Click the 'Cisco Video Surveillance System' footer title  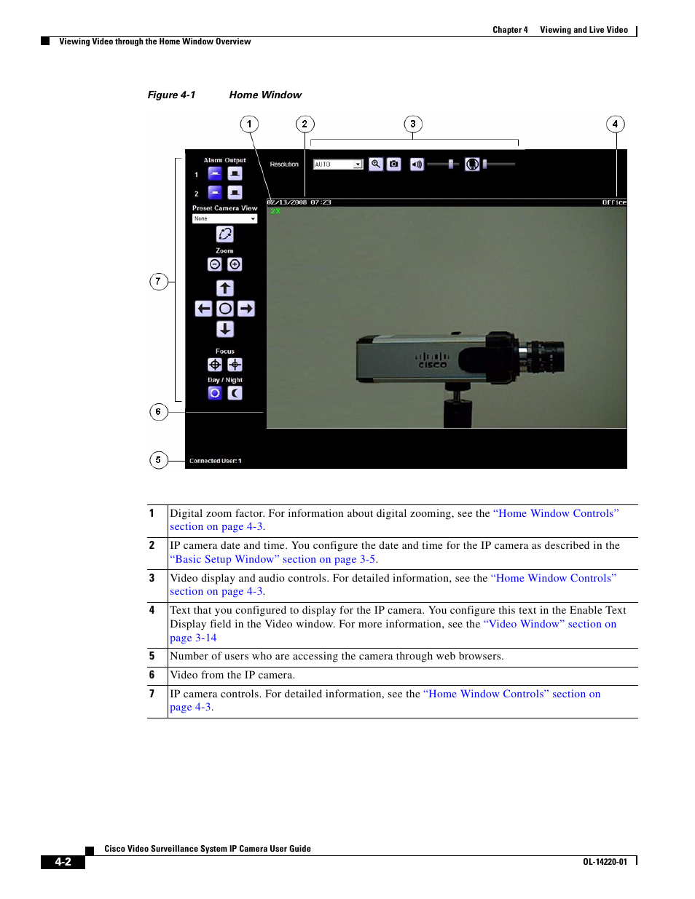pos(208,849)
